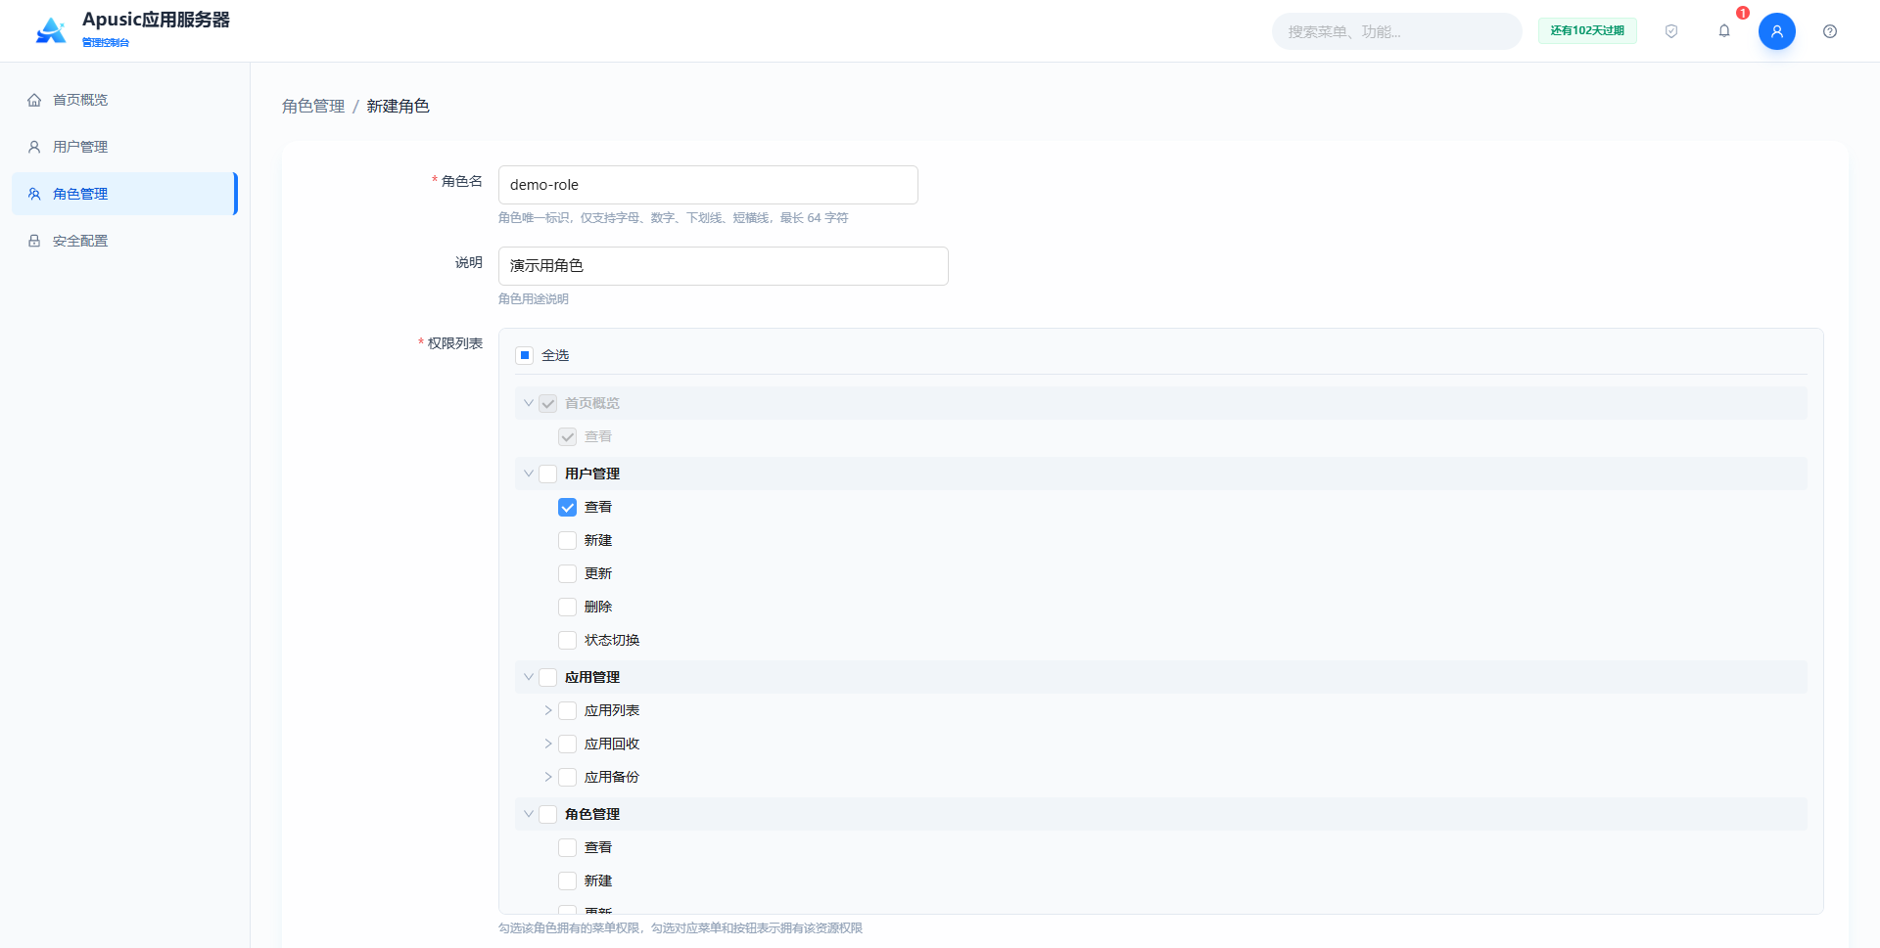Screen dimensions: 1880x948
Task: Click the help question mark icon
Action: pos(1830,31)
